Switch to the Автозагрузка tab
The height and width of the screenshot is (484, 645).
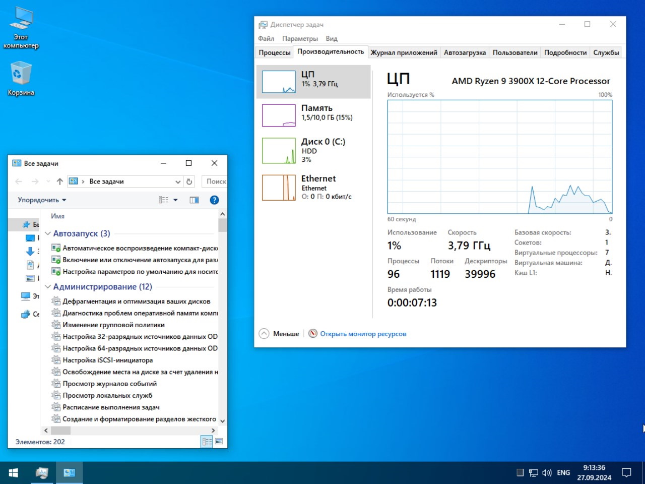point(465,52)
